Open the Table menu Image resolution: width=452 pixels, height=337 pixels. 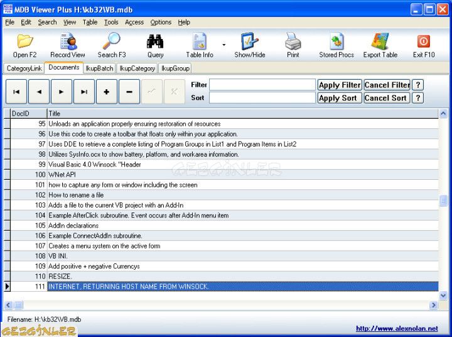pos(90,22)
